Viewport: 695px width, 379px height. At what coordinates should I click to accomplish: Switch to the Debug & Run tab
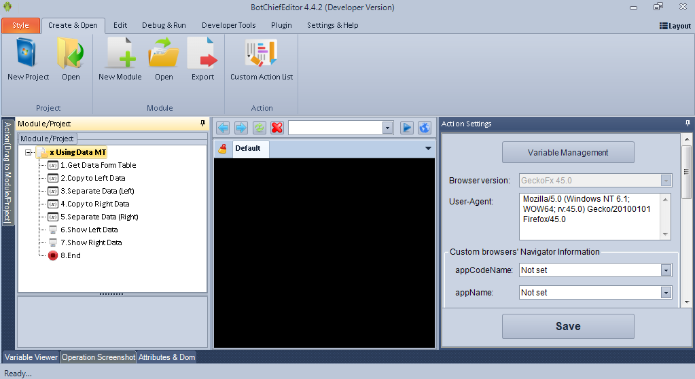(164, 26)
